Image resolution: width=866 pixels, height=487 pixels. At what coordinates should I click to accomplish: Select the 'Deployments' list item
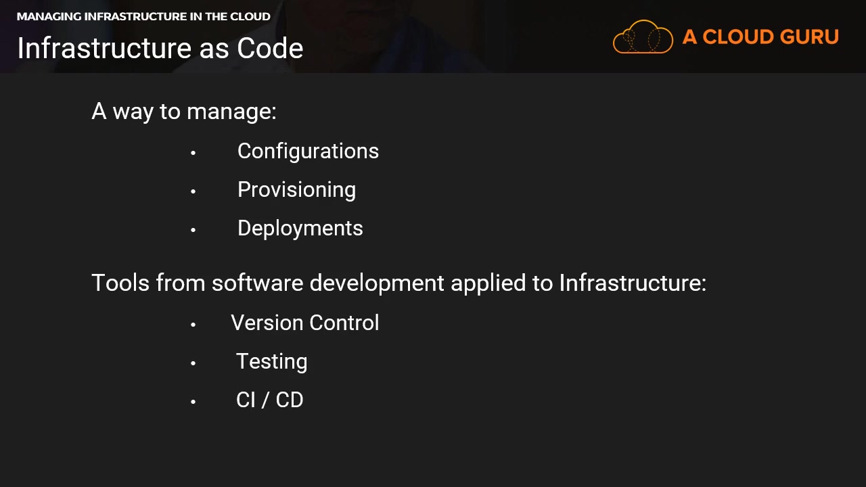(300, 228)
